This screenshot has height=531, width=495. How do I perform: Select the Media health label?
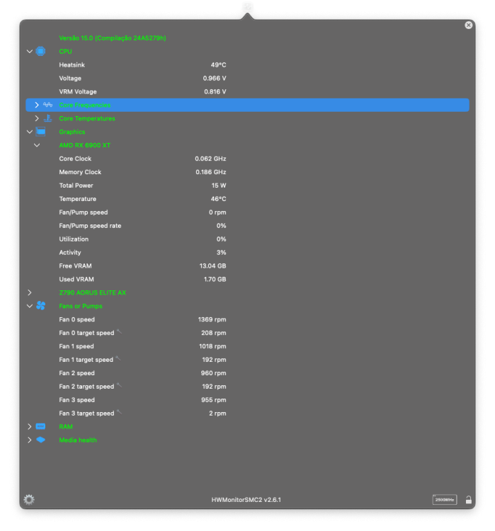78,440
